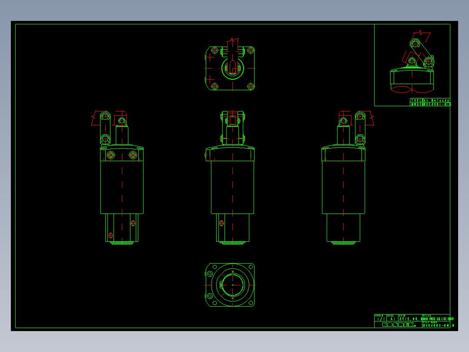Click the date value starting 2013
Screen dimensions: 469x352
click(x=410, y=319)
